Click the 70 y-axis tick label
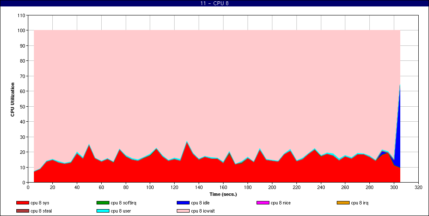The height and width of the screenshot is (216, 429). (x=22, y=76)
